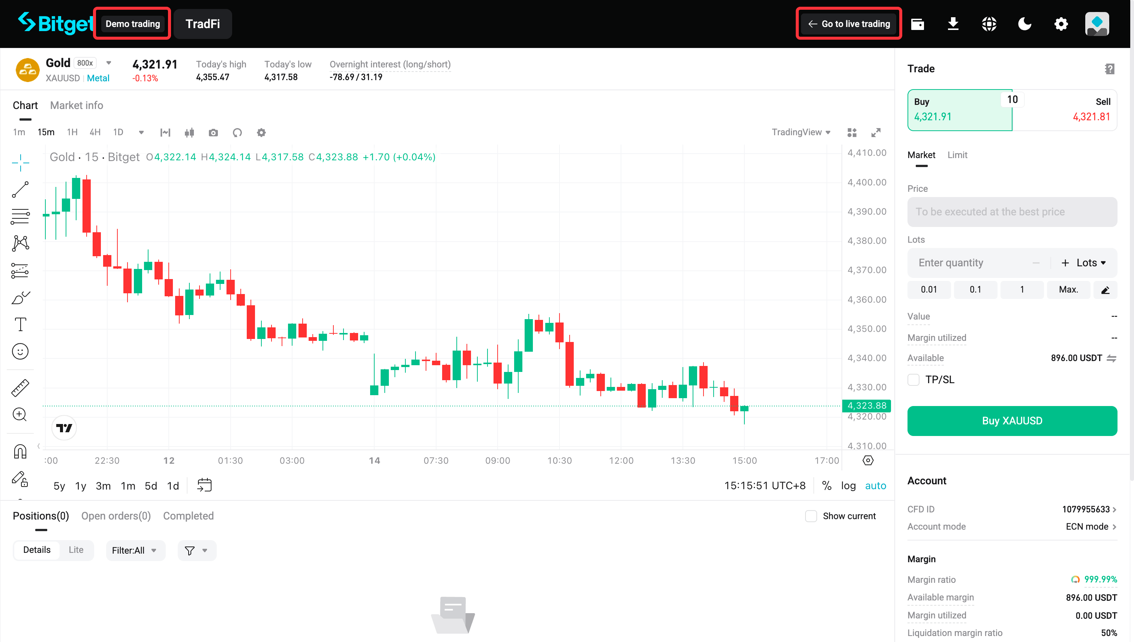
Task: Open the Fibonacci retracement tool group
Action: click(20, 216)
